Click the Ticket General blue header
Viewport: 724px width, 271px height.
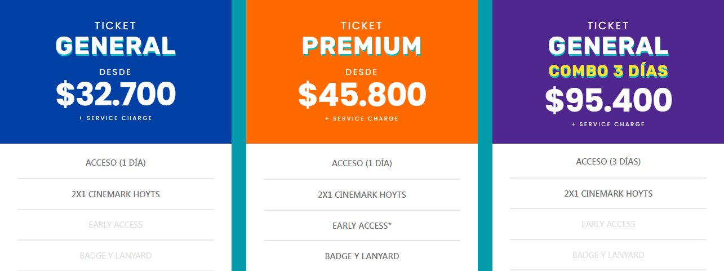[x=116, y=72]
